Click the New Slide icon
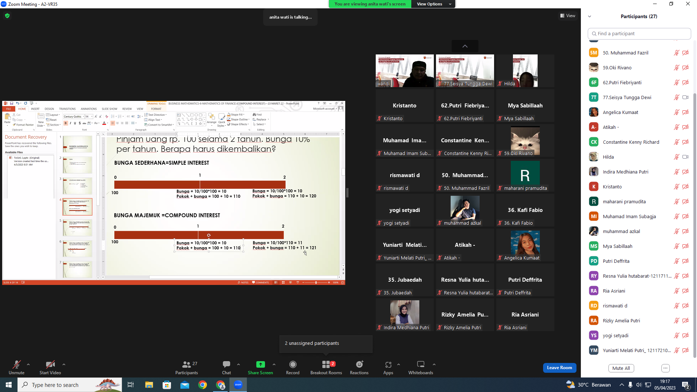Viewport: 697px width, 392px height. [41, 117]
